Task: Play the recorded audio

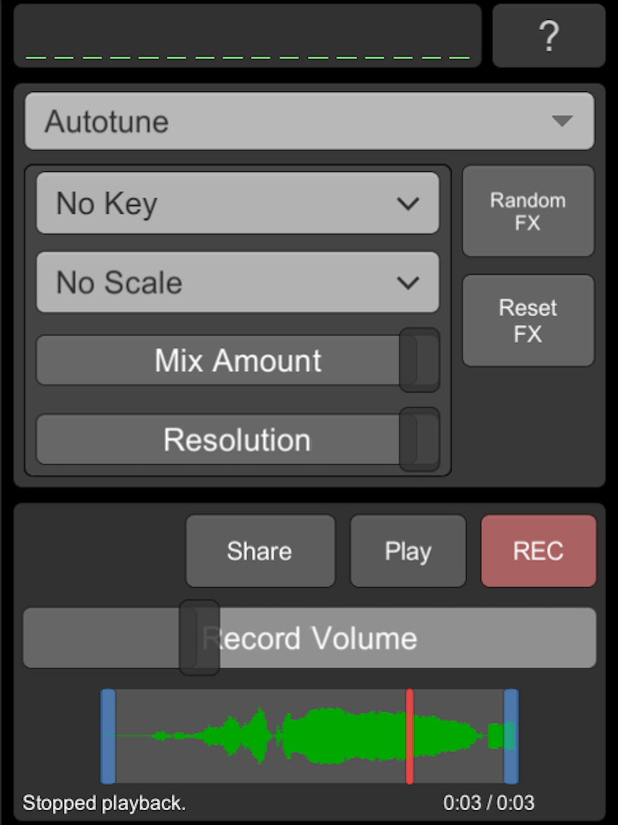Action: [408, 551]
